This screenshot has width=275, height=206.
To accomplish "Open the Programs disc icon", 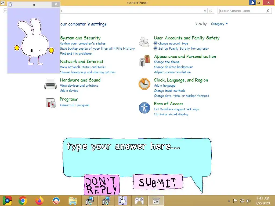I will click(51, 103).
